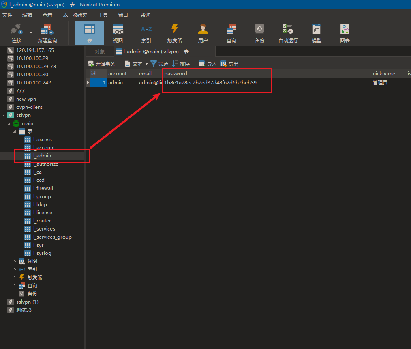The image size is (411, 349).
Task: Click the 开始事务 button
Action: (x=102, y=64)
